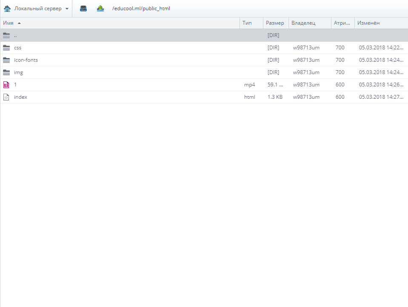Sort files by Изменён column header
The width and height of the screenshot is (408, 307).
[368, 23]
